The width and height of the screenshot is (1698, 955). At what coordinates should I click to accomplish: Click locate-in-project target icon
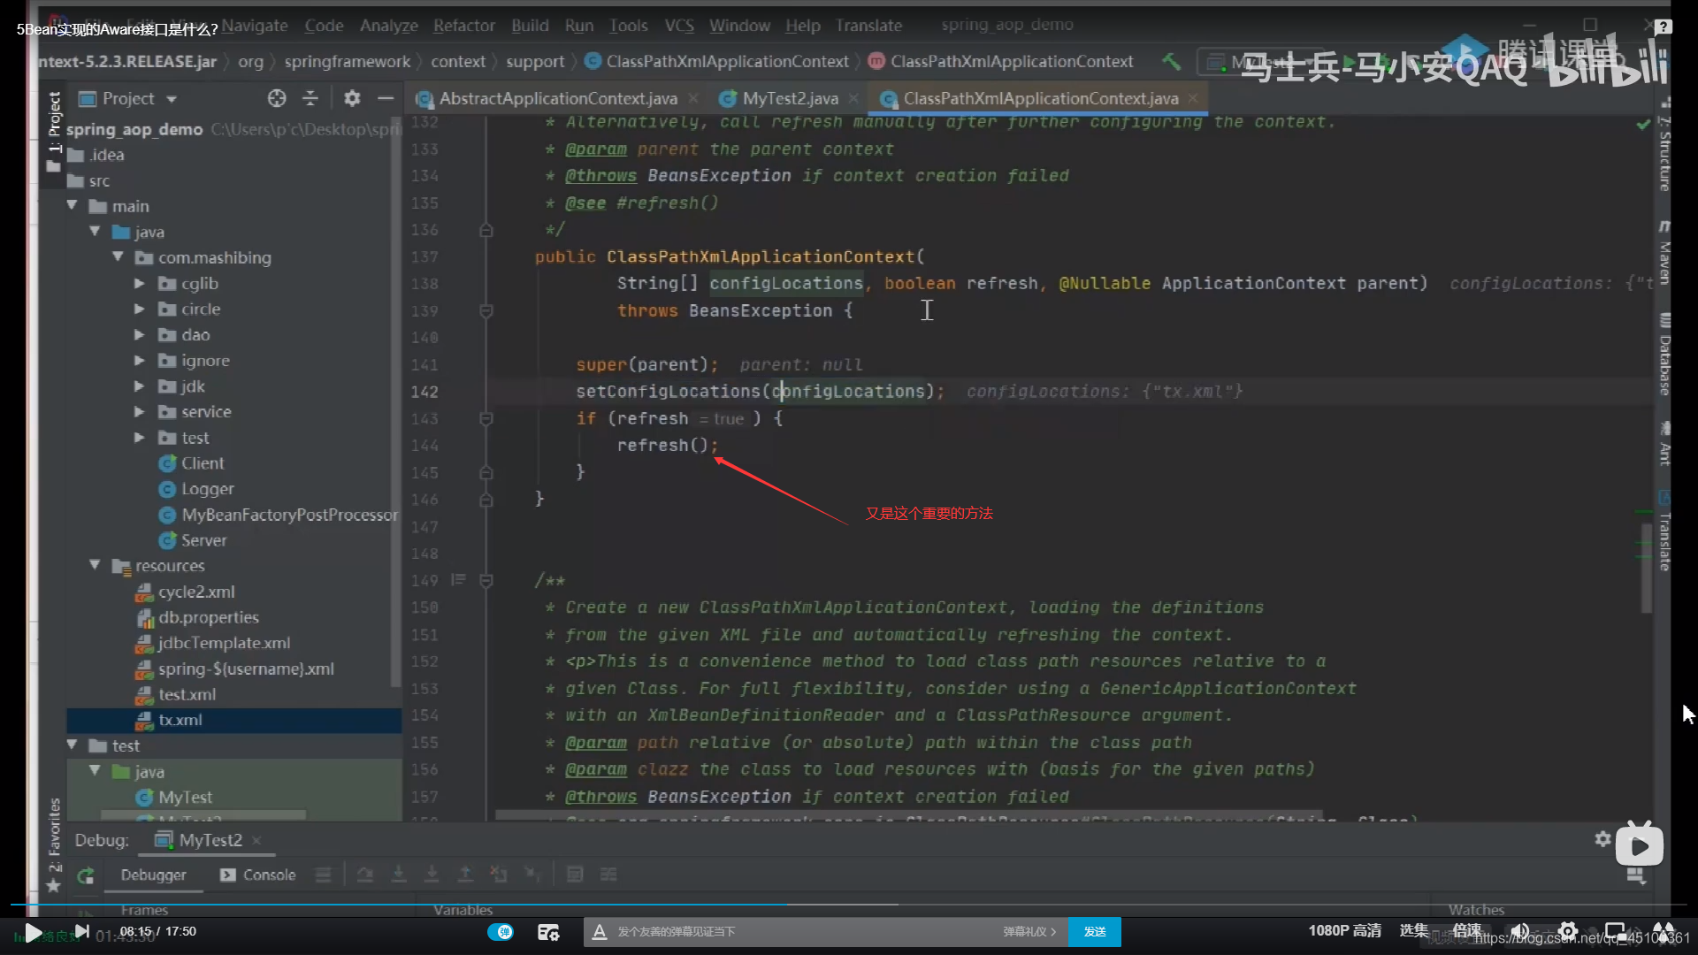277,98
